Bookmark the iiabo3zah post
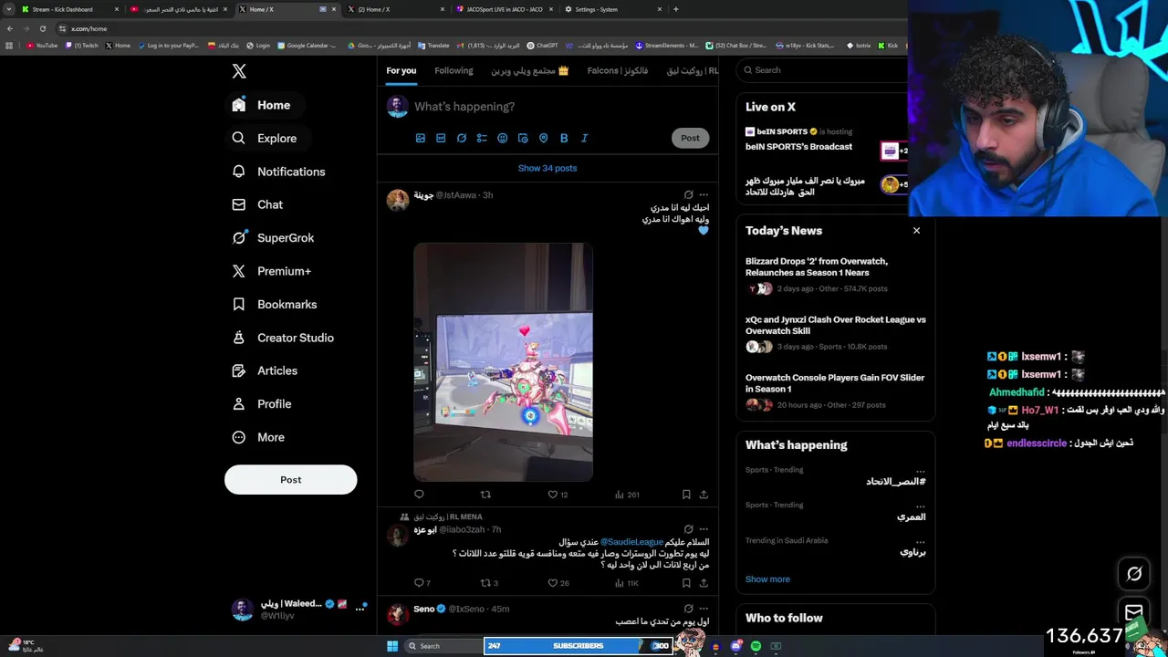The height and width of the screenshot is (657, 1168). [686, 583]
